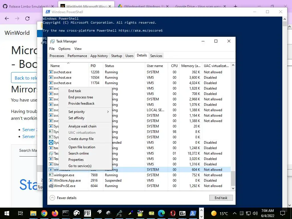Switch to the PowerShell taskbar icon
The width and height of the screenshot is (292, 219).
coord(193,213)
